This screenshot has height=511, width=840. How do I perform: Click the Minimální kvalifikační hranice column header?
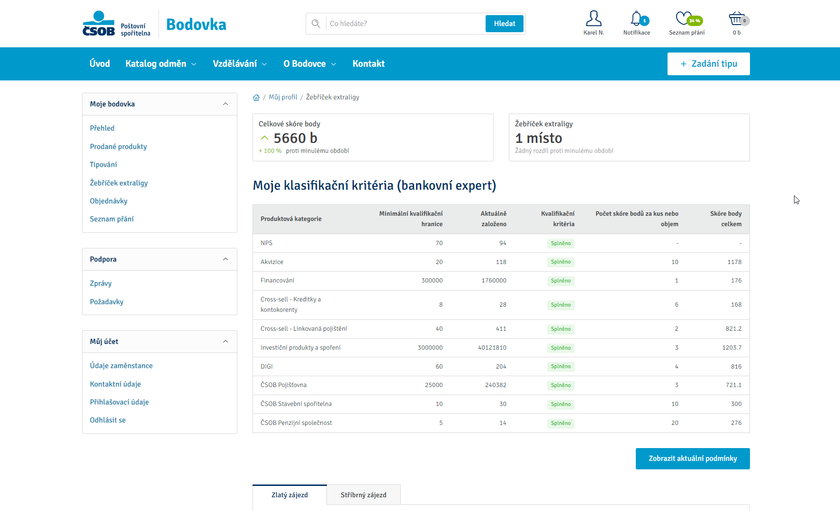(x=411, y=219)
